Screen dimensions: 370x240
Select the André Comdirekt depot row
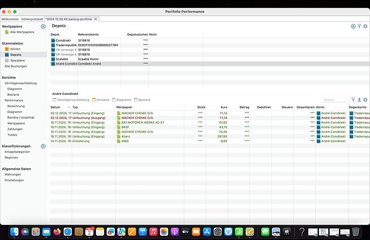coord(210,64)
